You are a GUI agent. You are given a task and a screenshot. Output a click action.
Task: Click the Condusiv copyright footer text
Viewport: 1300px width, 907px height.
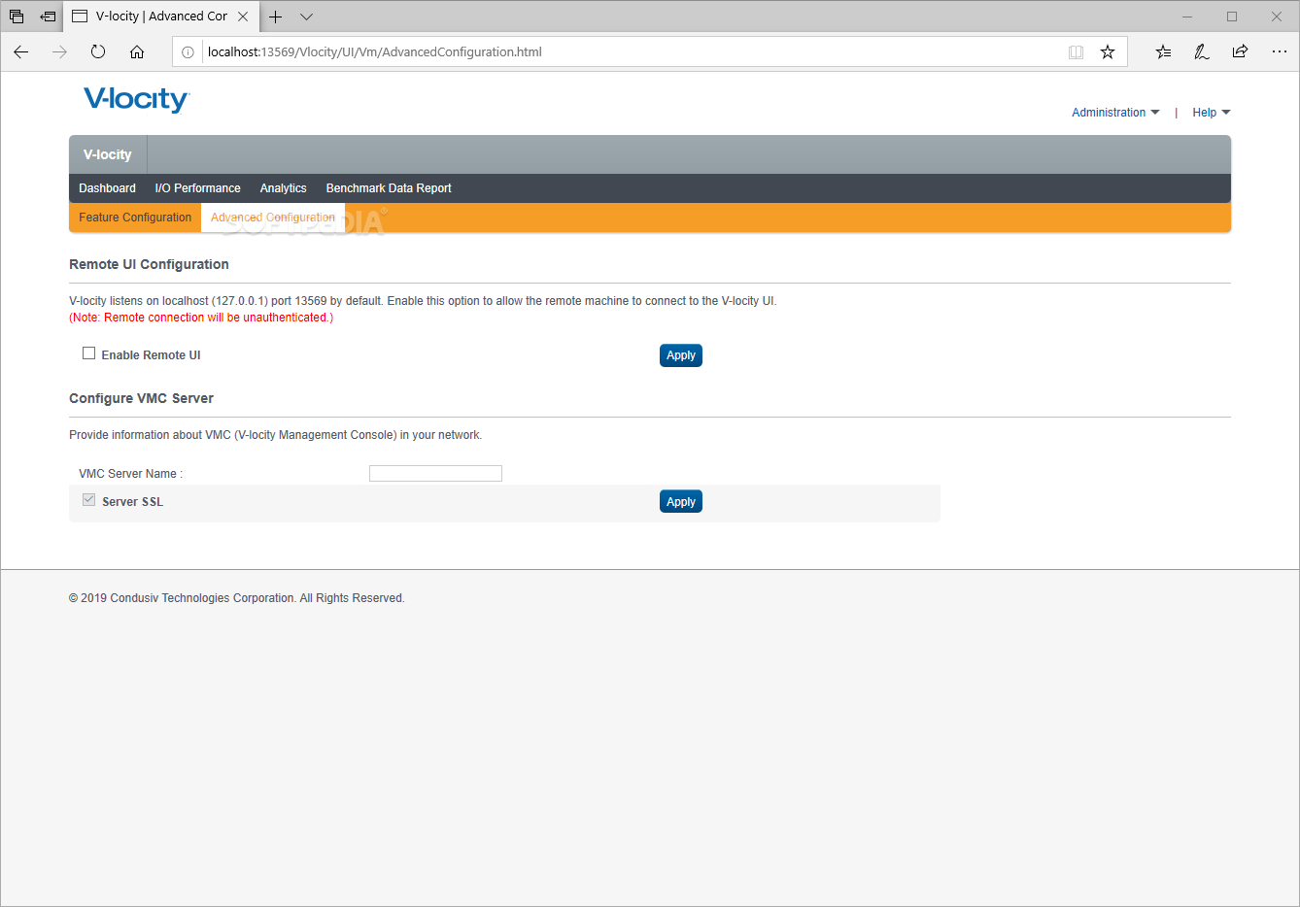tap(236, 598)
